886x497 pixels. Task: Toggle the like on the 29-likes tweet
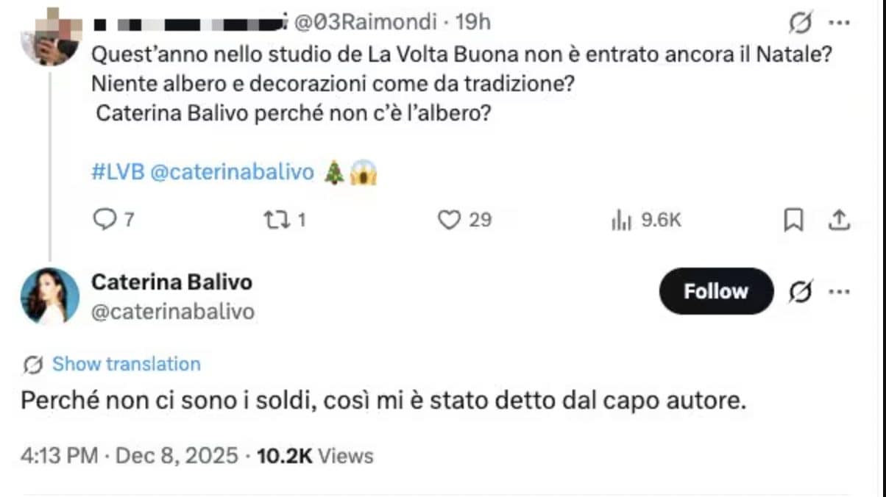coord(450,218)
